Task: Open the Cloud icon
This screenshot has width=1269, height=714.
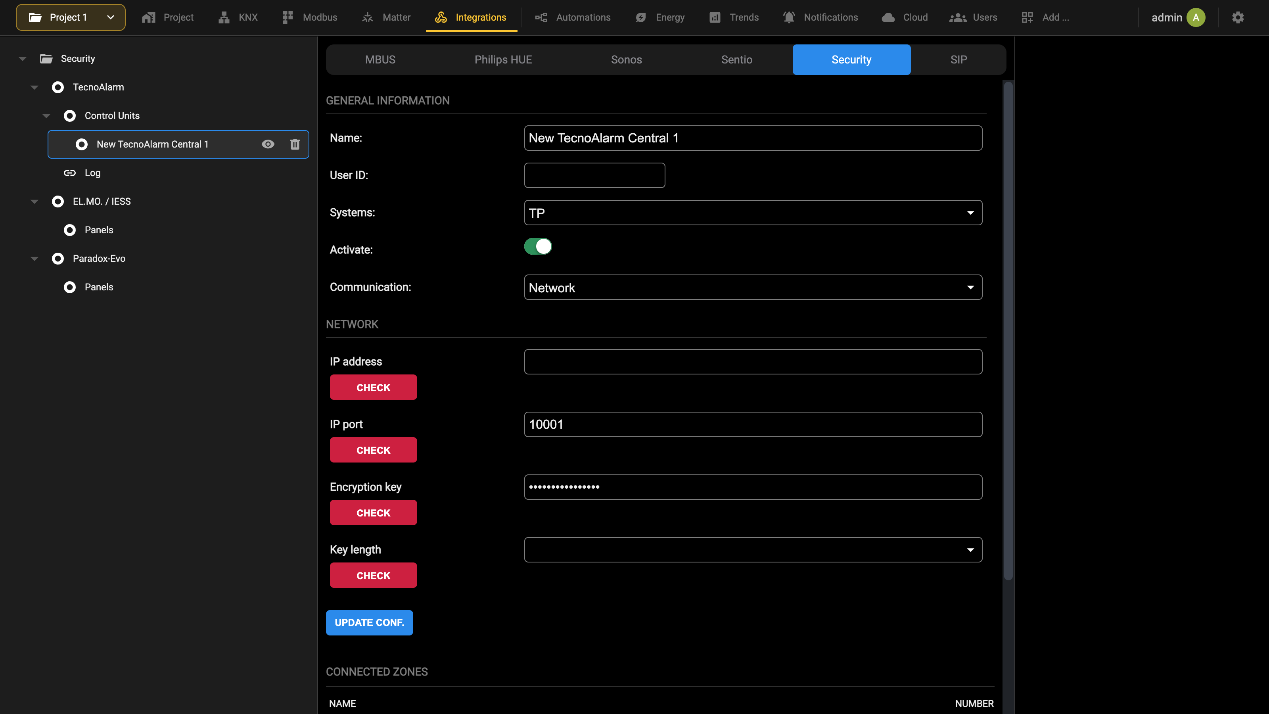Action: tap(888, 17)
